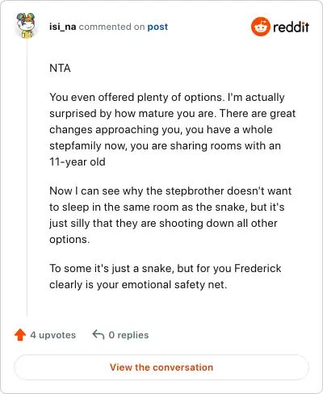The height and width of the screenshot is (394, 323).
Task: Follow the blue 'post' link
Action: click(157, 27)
